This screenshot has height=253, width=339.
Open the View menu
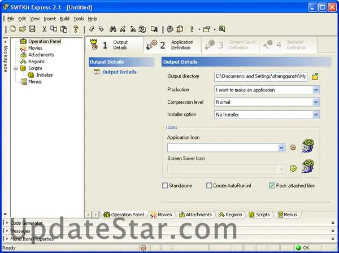pyautogui.click(x=34, y=19)
